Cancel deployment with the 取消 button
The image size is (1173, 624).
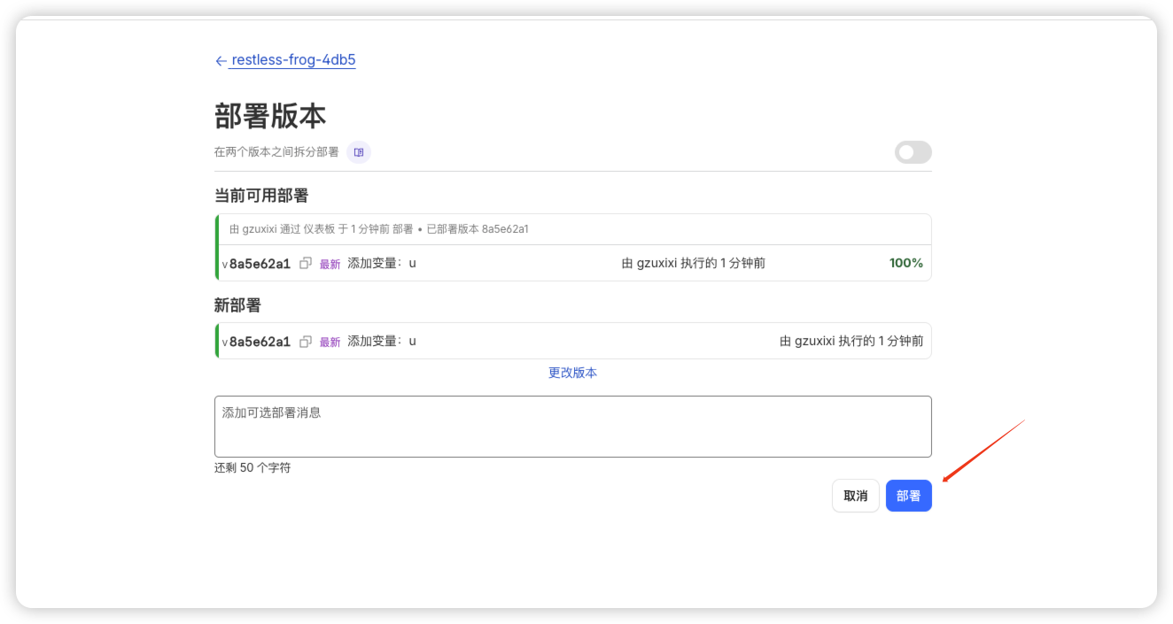855,496
